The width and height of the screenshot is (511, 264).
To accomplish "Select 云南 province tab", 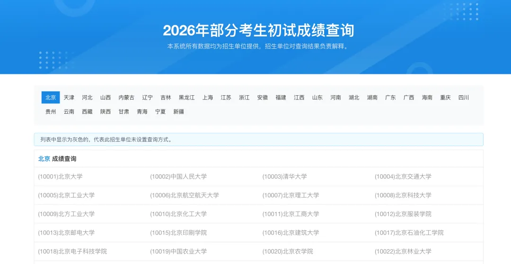I will click(69, 111).
